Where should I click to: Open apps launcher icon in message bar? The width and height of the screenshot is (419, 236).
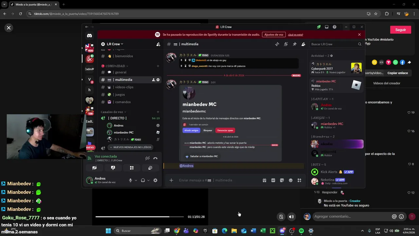pyautogui.click(x=299, y=180)
